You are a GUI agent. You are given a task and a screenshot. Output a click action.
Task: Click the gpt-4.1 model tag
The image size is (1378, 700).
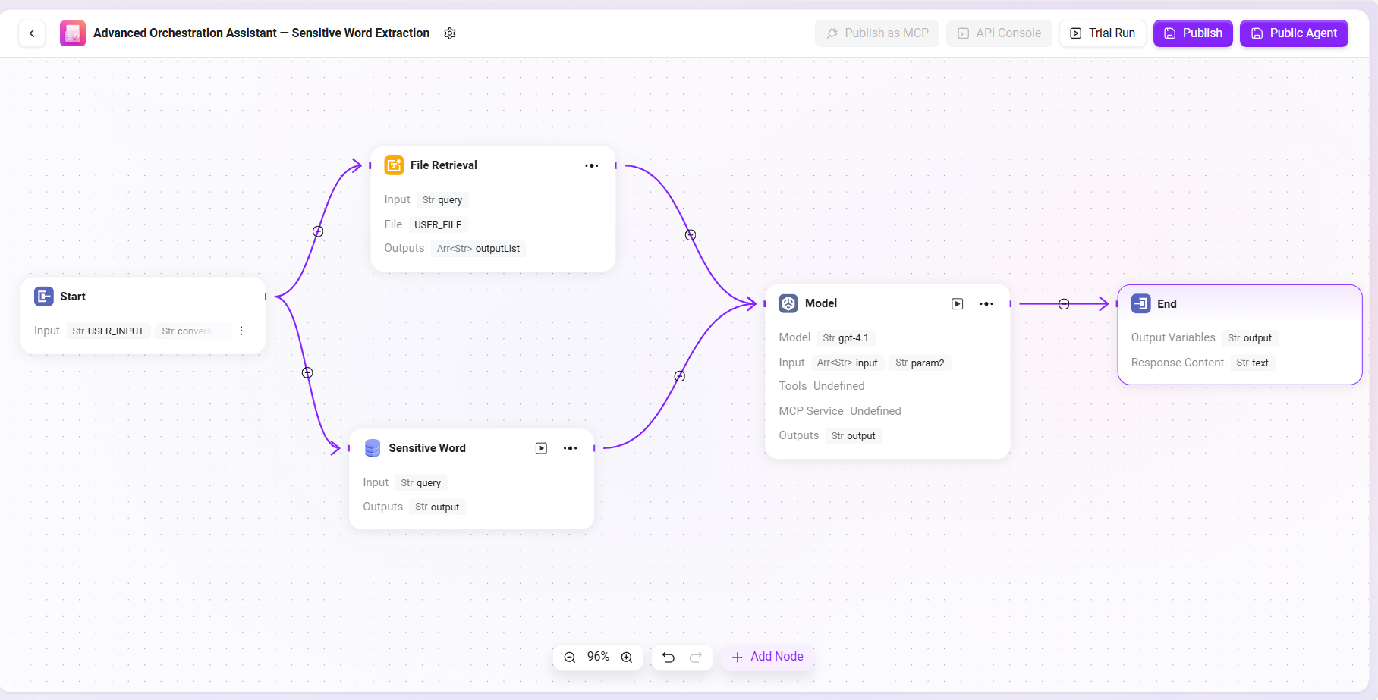[846, 338]
